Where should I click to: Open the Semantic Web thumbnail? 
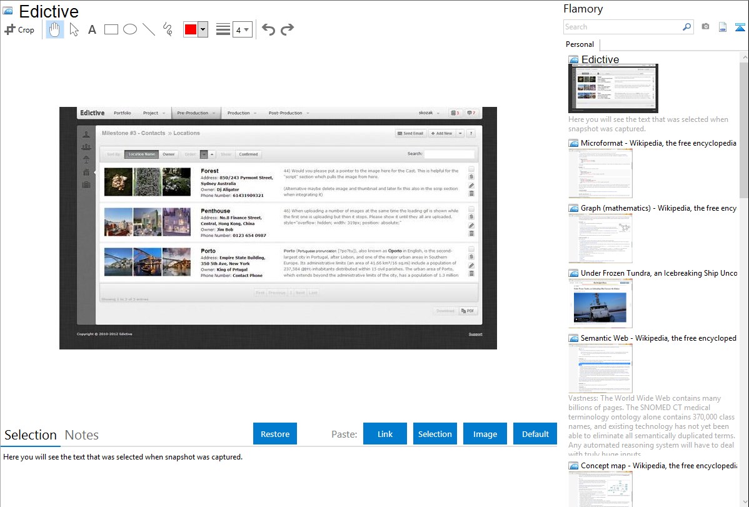tap(600, 368)
